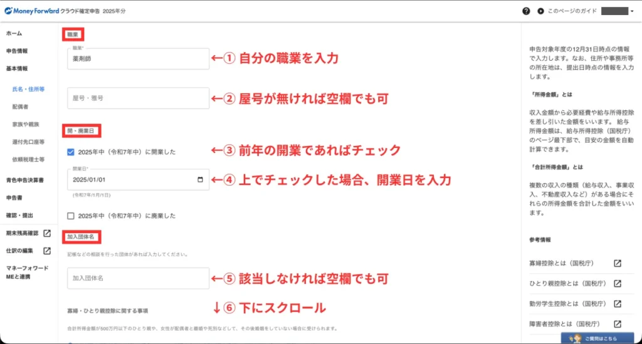This screenshot has height=344, width=642.
Task: Click the ご質問はこちら chat button
Action: tap(597, 338)
